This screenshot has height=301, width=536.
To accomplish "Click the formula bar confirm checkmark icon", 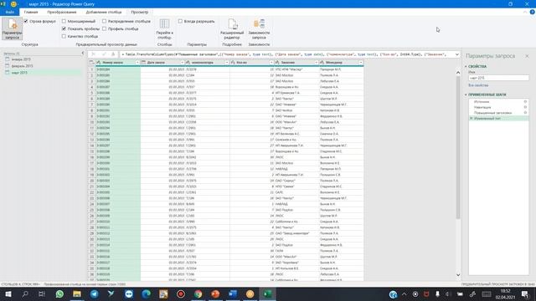I will click(104, 54).
